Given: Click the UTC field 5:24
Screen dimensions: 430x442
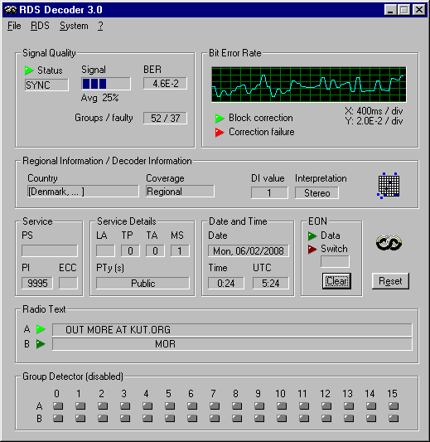Looking at the screenshot, I should [271, 283].
